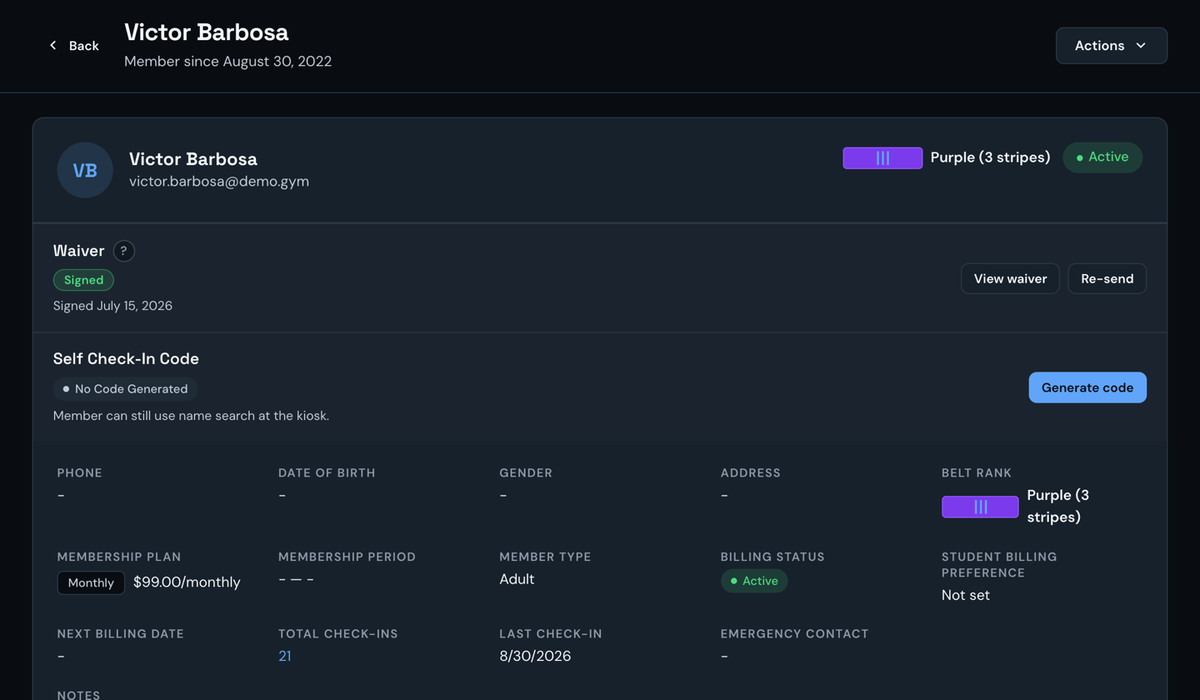
Task: Click the Membership Period label
Action: tap(347, 557)
